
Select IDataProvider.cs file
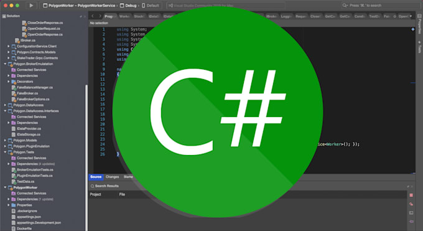point(29,129)
